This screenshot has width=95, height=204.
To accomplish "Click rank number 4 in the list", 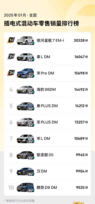I will coord(11,90).
